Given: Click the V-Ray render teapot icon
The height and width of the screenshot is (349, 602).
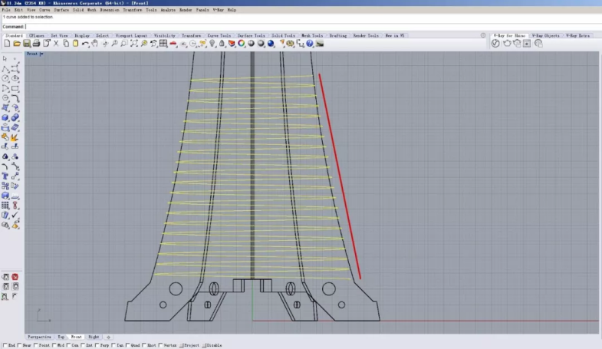Looking at the screenshot, I should [506, 44].
